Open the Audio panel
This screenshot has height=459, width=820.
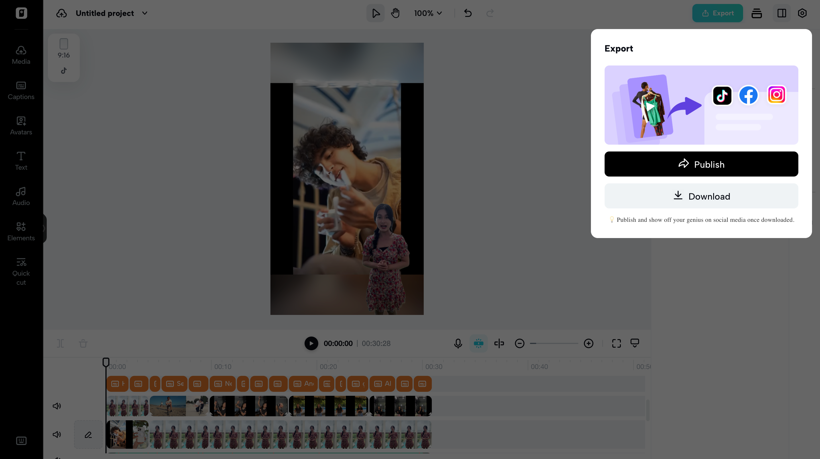(x=21, y=196)
